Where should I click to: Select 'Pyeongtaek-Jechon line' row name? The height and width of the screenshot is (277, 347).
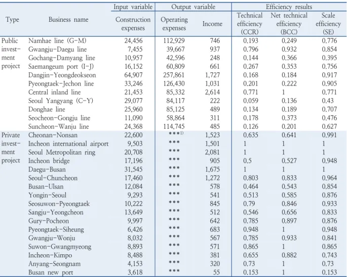coord(61,84)
